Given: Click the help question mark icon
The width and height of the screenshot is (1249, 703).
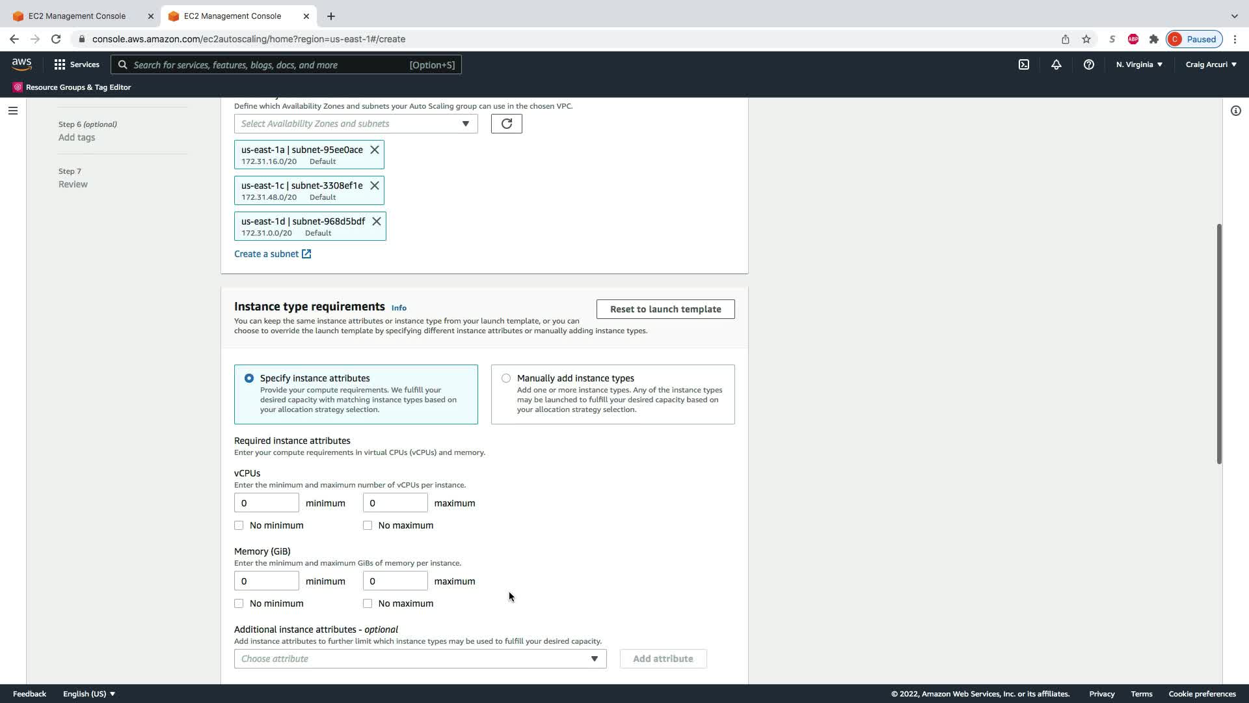Looking at the screenshot, I should [1088, 64].
